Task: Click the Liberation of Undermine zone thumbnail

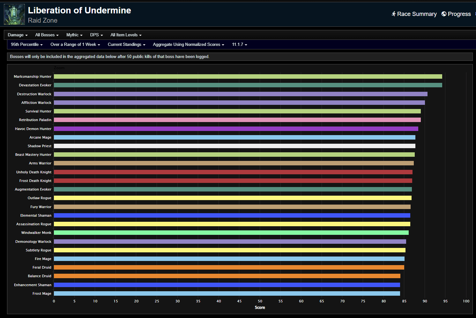Action: [14, 14]
